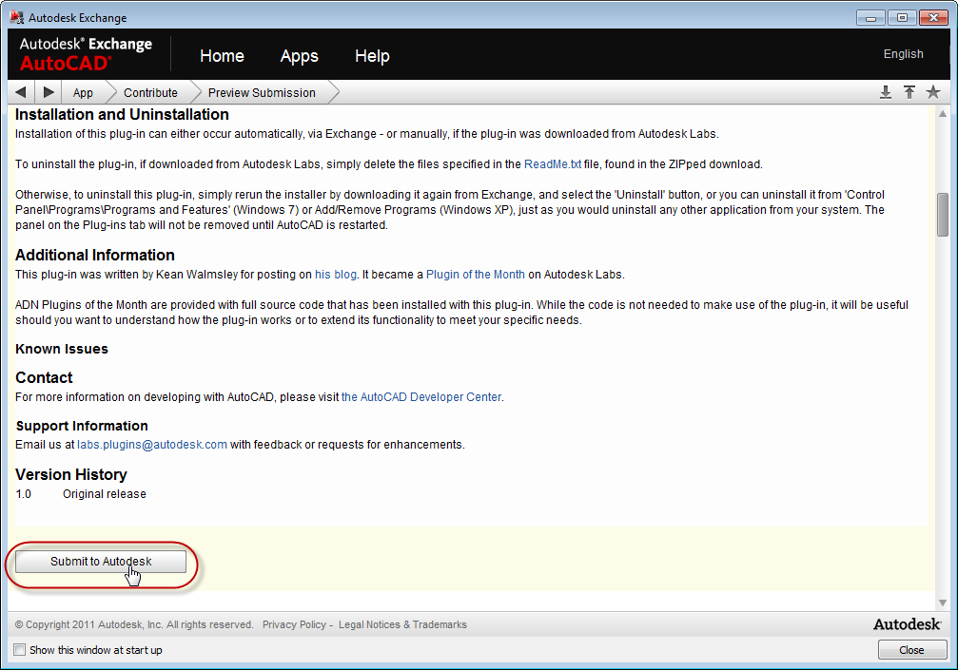
Task: Open the Help menu
Action: pos(372,56)
